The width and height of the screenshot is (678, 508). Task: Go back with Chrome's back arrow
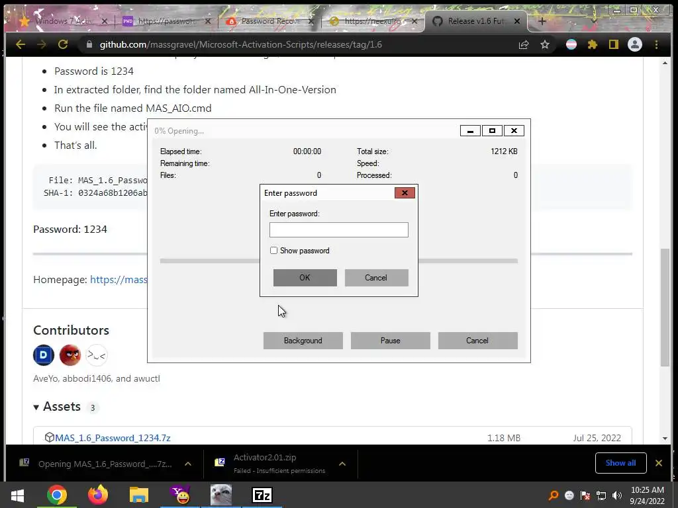[x=21, y=44]
